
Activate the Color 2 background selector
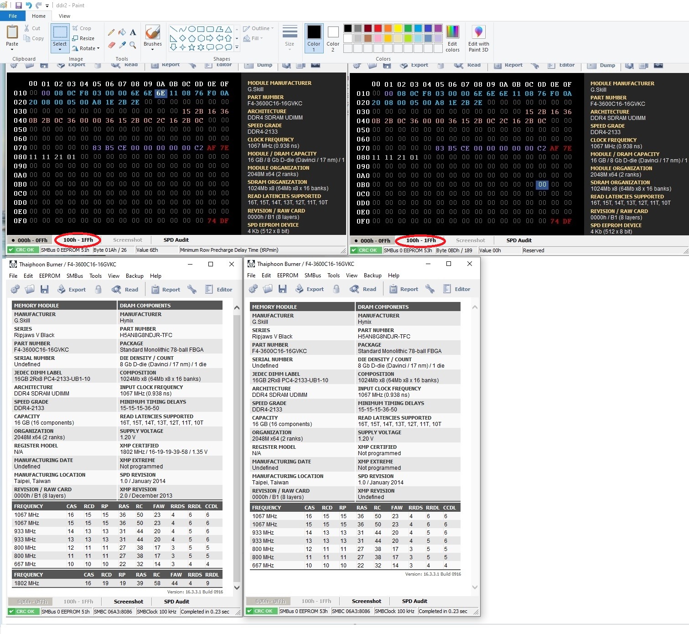(x=333, y=38)
